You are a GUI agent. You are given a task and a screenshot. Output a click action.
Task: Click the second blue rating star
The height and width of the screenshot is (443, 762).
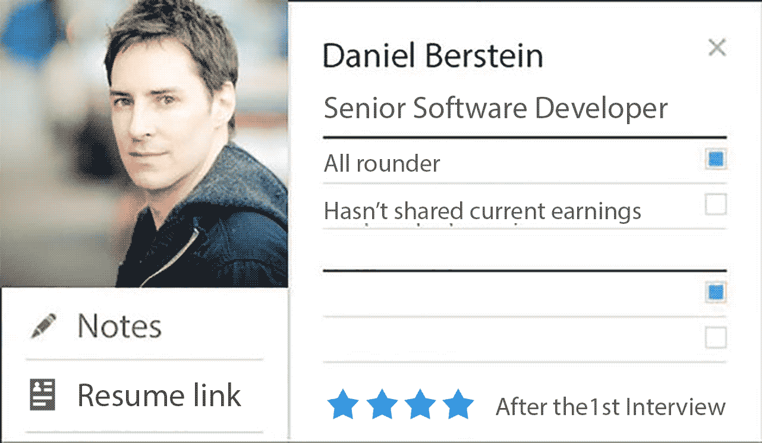(x=382, y=406)
